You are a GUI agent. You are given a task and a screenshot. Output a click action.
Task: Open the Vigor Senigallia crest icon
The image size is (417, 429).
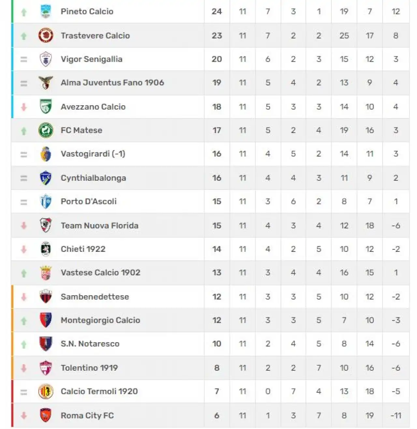coord(46,59)
